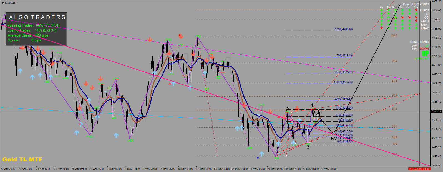The width and height of the screenshot is (443, 172).
Task: Click the red x marker near 7 May
Action: [x=170, y=84]
